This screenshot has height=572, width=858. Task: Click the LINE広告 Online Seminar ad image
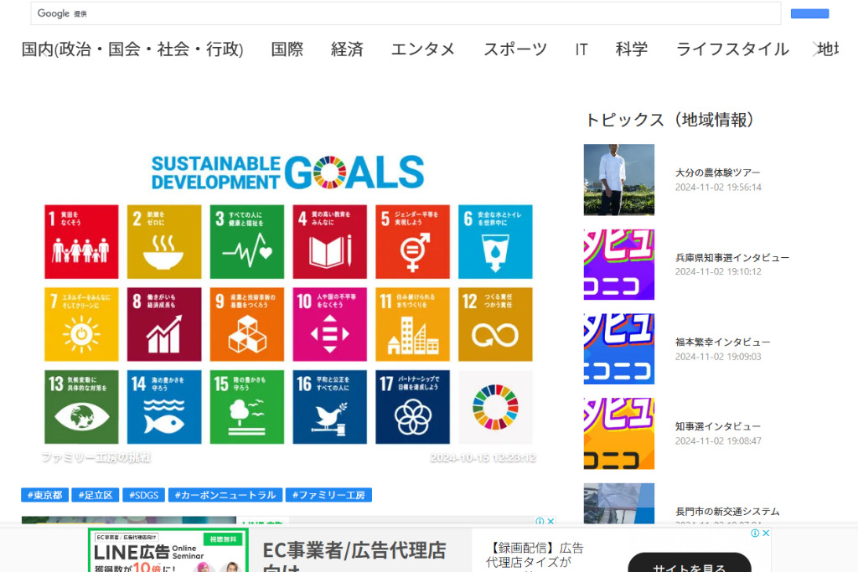pyautogui.click(x=168, y=551)
